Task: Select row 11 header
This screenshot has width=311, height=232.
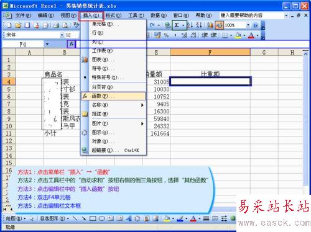Action: coord(9,133)
